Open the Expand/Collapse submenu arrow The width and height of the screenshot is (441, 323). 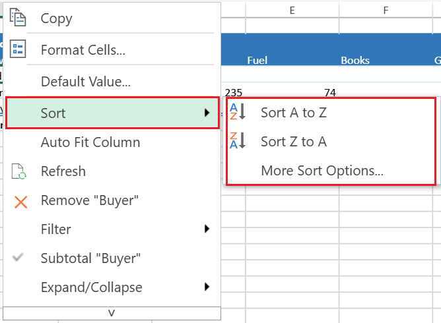[x=207, y=287]
